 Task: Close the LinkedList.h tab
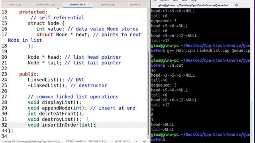[89, 4]
